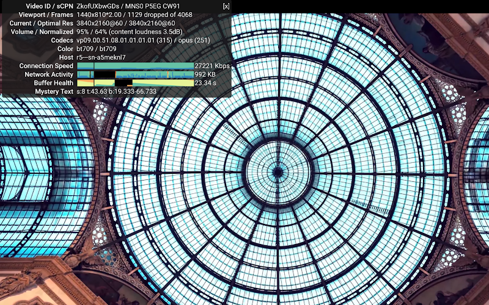489x305 pixels.
Task: Click the Buffer Health graph
Action: 135,83
